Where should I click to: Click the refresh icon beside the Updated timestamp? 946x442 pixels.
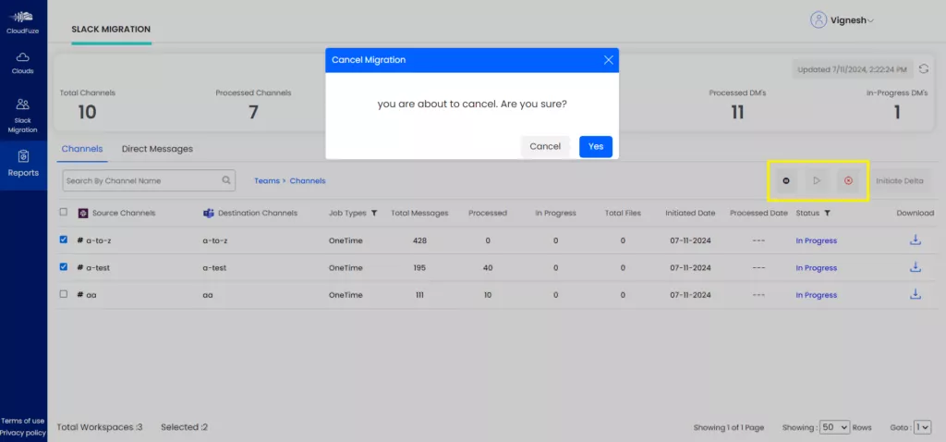click(x=923, y=68)
